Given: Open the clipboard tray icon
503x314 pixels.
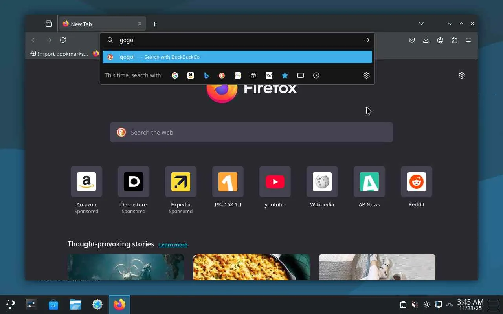Looking at the screenshot, I should point(403,304).
